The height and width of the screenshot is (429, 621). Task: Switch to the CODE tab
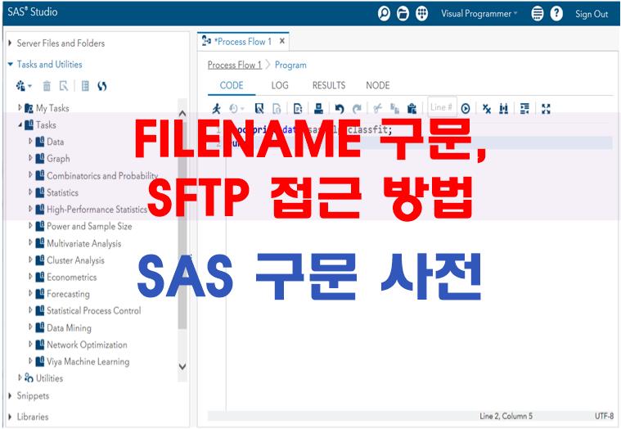(232, 85)
